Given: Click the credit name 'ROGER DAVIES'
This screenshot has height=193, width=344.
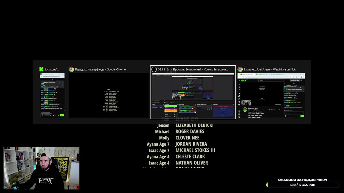Looking at the screenshot, I should [x=190, y=131].
